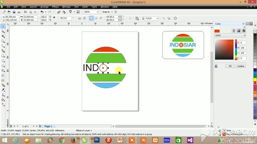The height and width of the screenshot is (144, 257).
Task: Select the Outline pen tool
Action: coord(3,95)
